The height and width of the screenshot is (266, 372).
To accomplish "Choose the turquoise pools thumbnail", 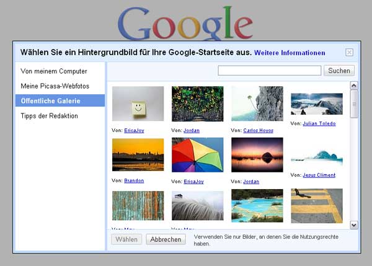I will (257, 206).
